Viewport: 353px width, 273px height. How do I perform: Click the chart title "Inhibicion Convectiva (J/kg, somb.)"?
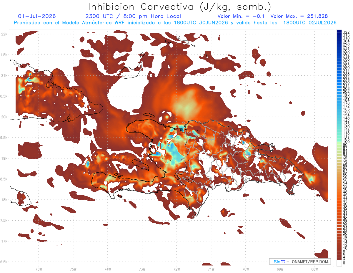pyautogui.click(x=180, y=7)
